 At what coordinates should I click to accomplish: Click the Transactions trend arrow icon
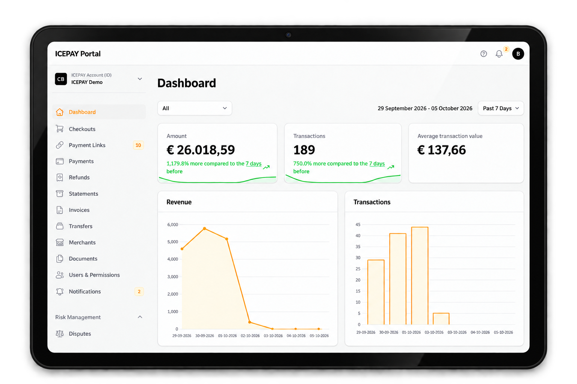pyautogui.click(x=391, y=167)
